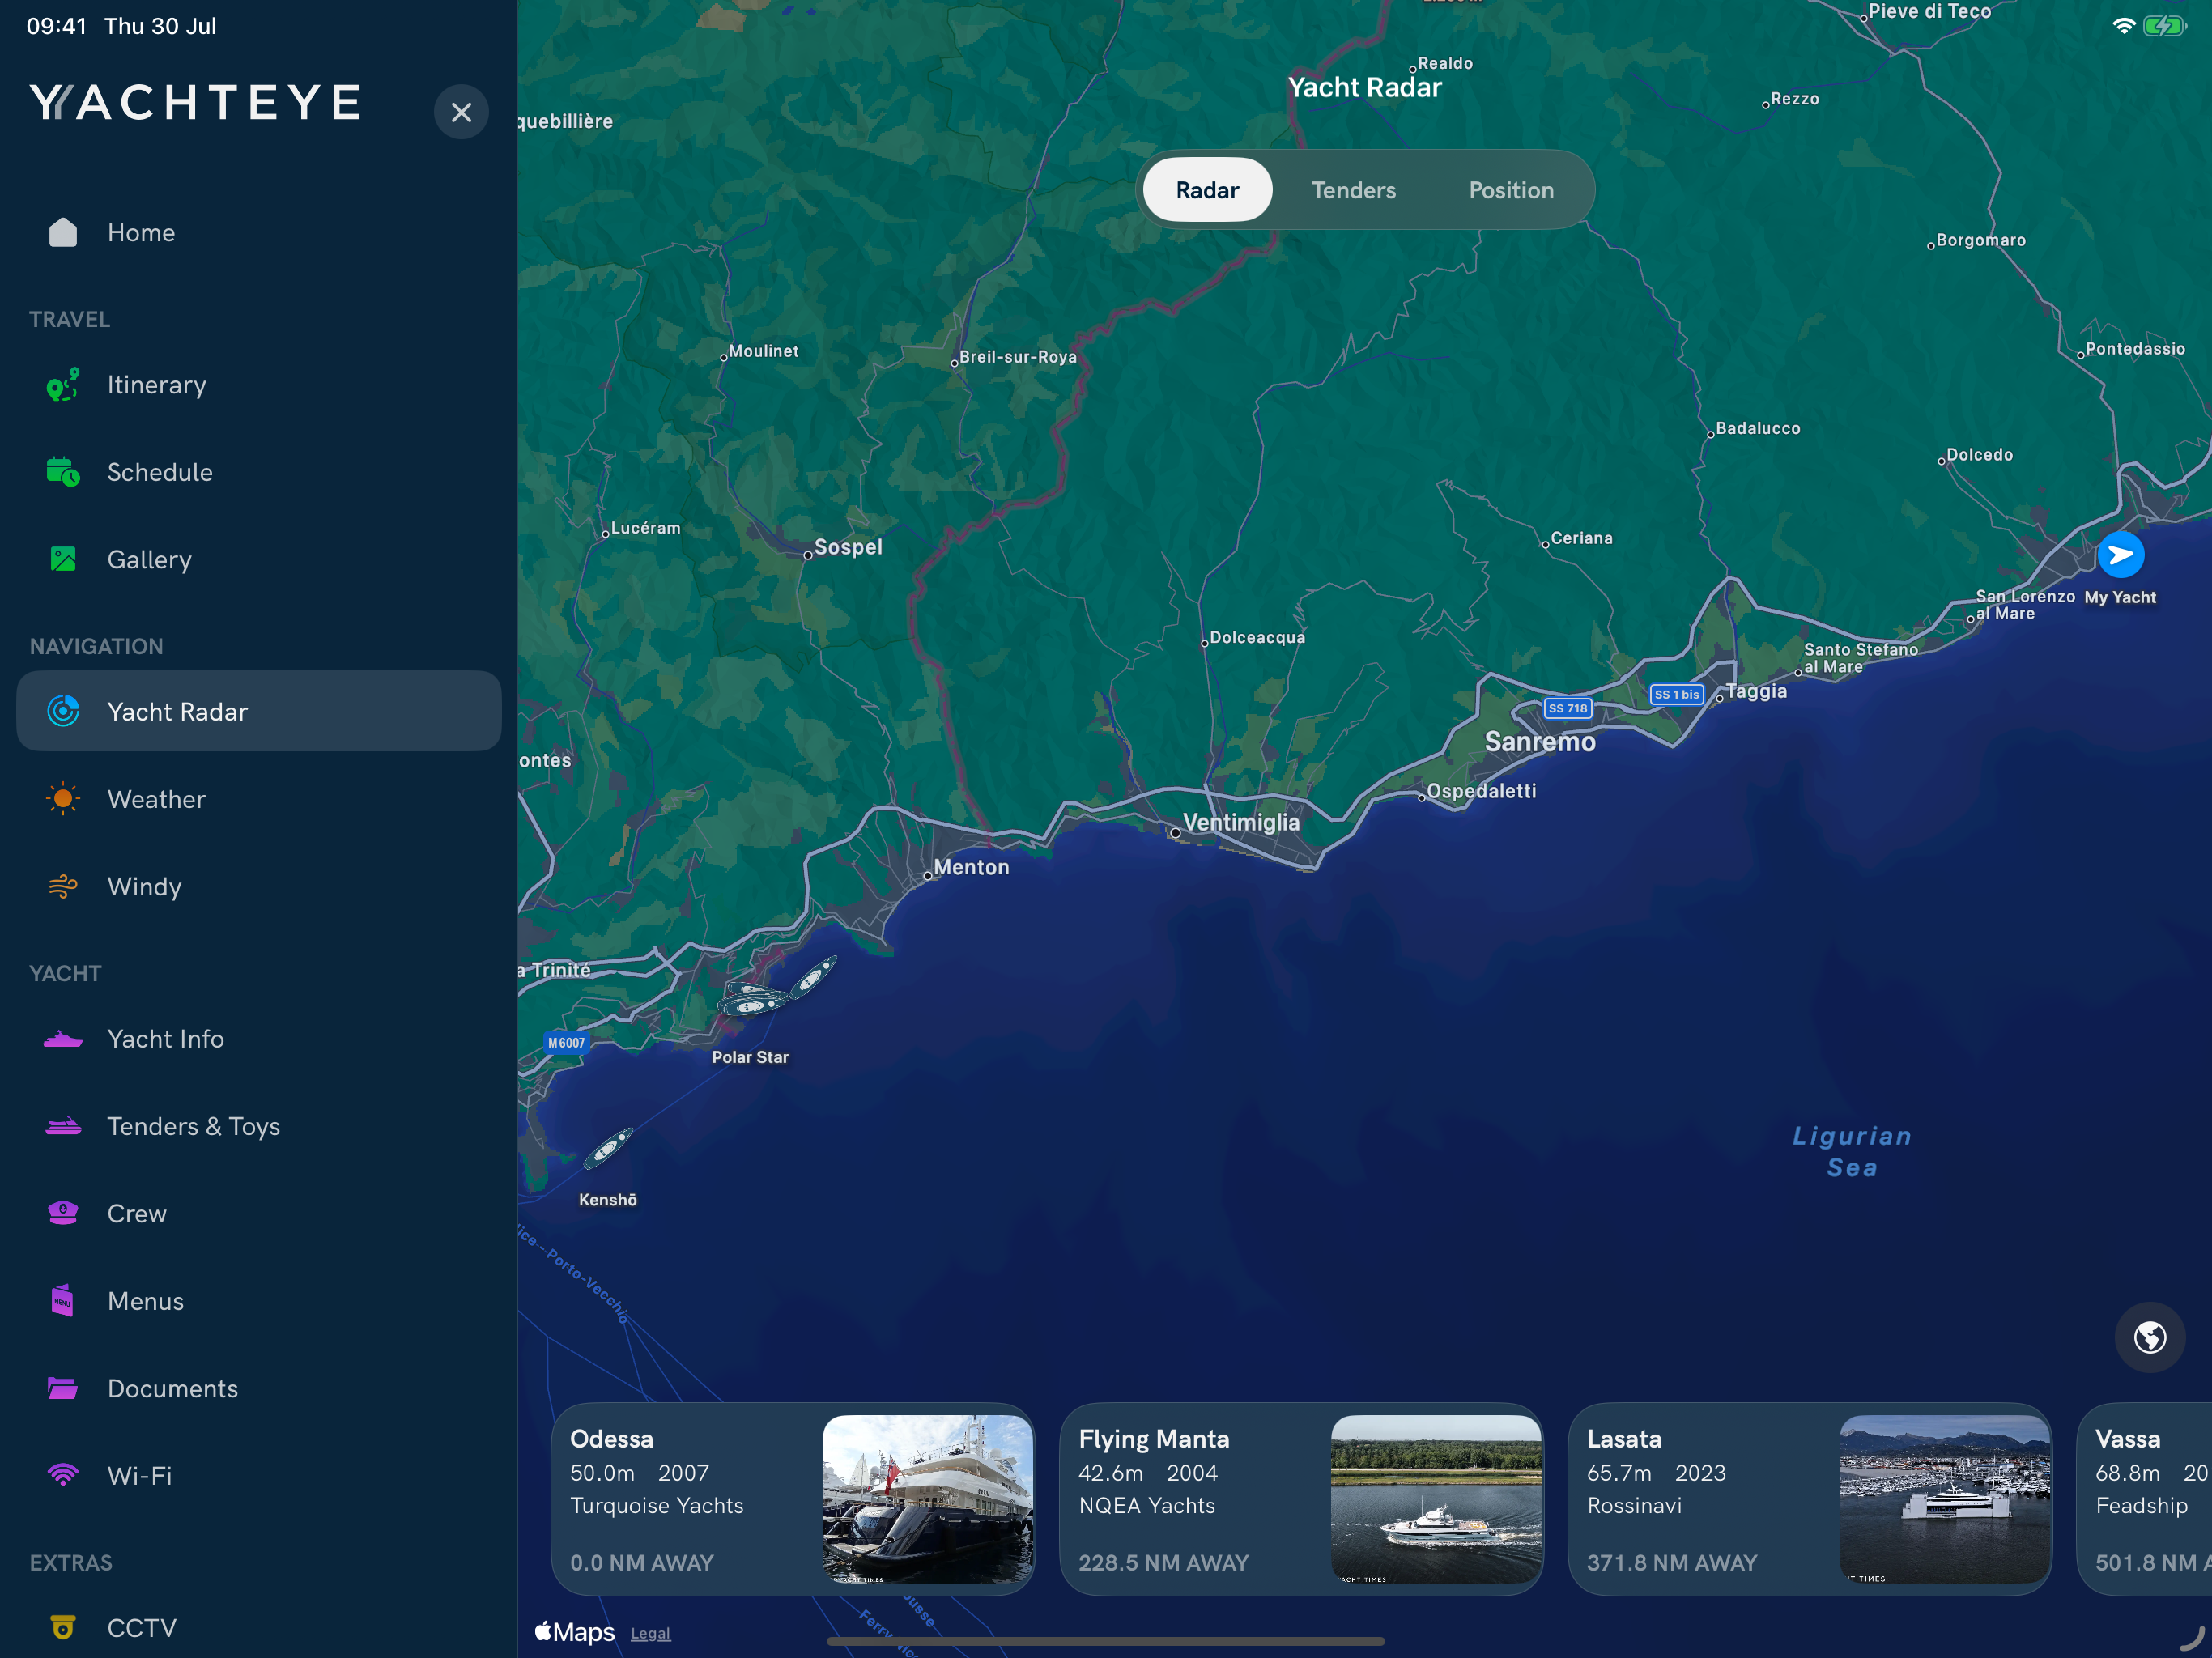Click the CCTV camera icon
2212x1658 pixels.
click(63, 1628)
